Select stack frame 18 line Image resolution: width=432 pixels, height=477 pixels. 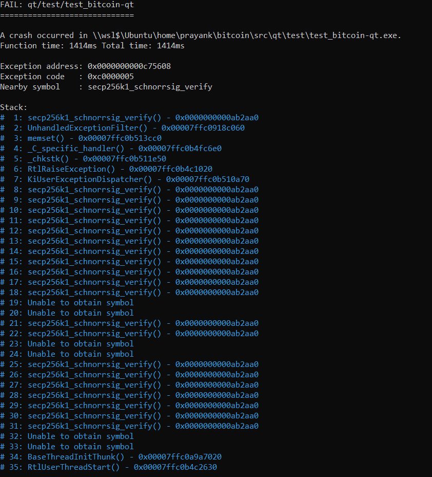[x=129, y=292]
